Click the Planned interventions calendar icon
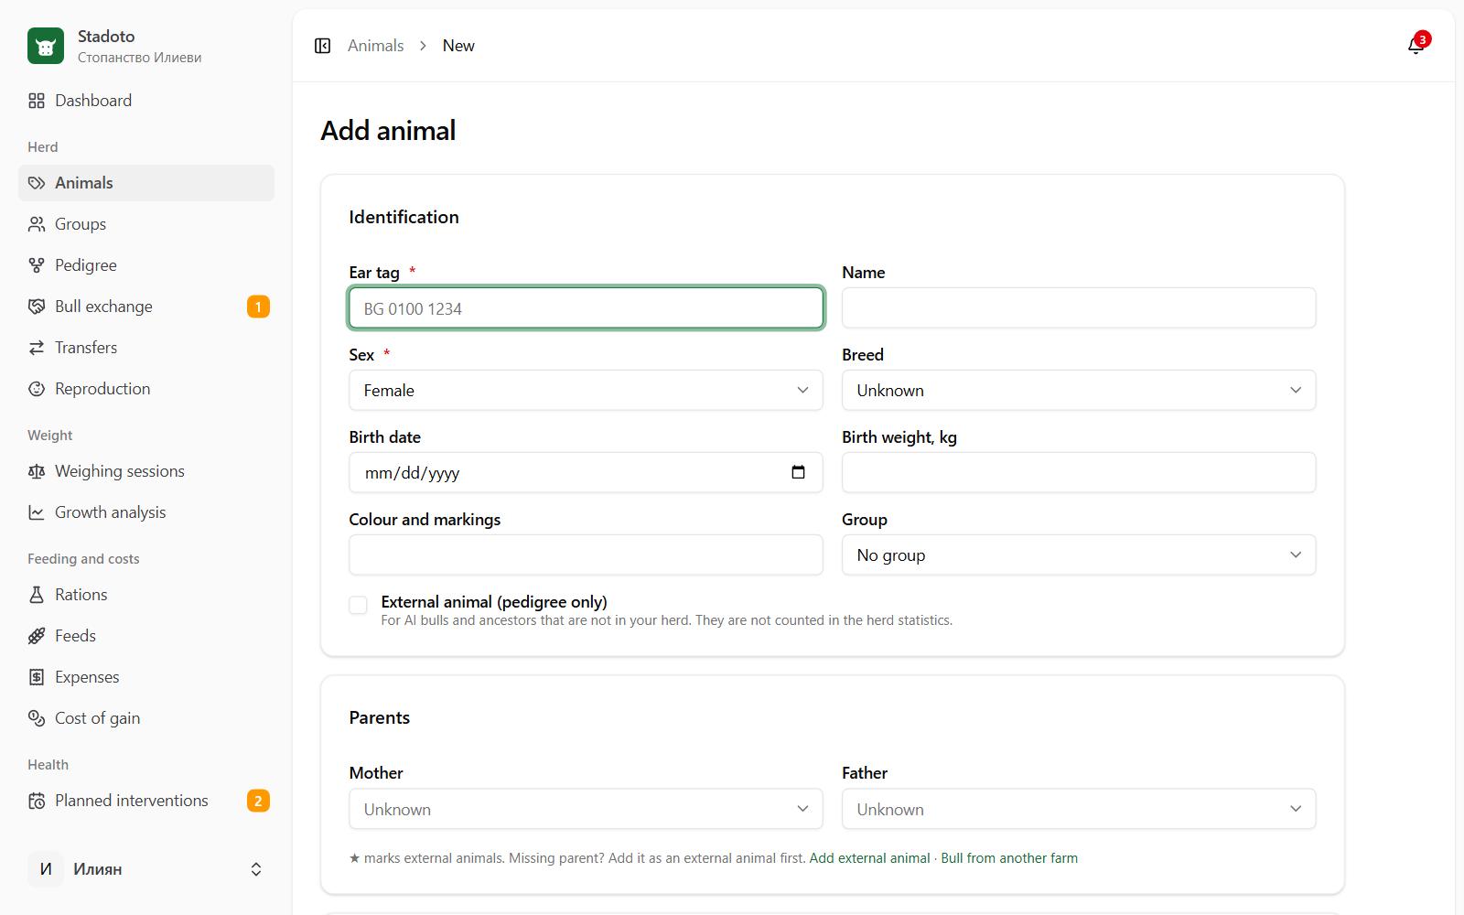The height and width of the screenshot is (915, 1464). click(37, 801)
